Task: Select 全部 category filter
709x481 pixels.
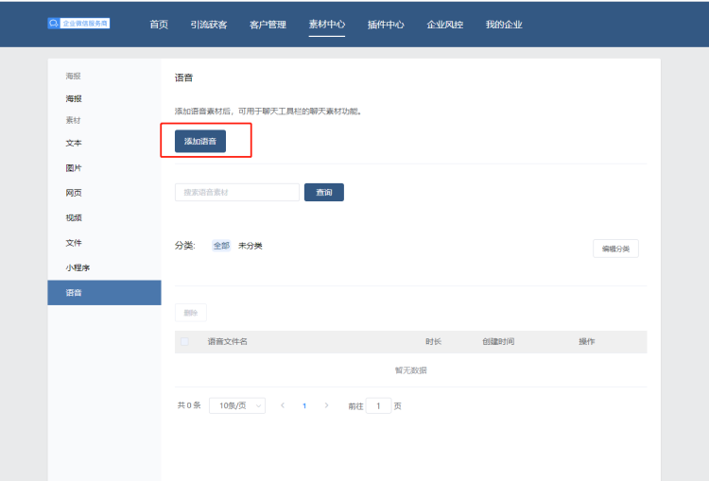Action: 221,246
